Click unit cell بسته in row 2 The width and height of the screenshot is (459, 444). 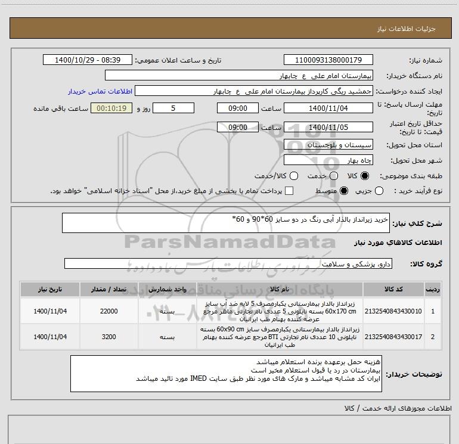tap(167, 337)
